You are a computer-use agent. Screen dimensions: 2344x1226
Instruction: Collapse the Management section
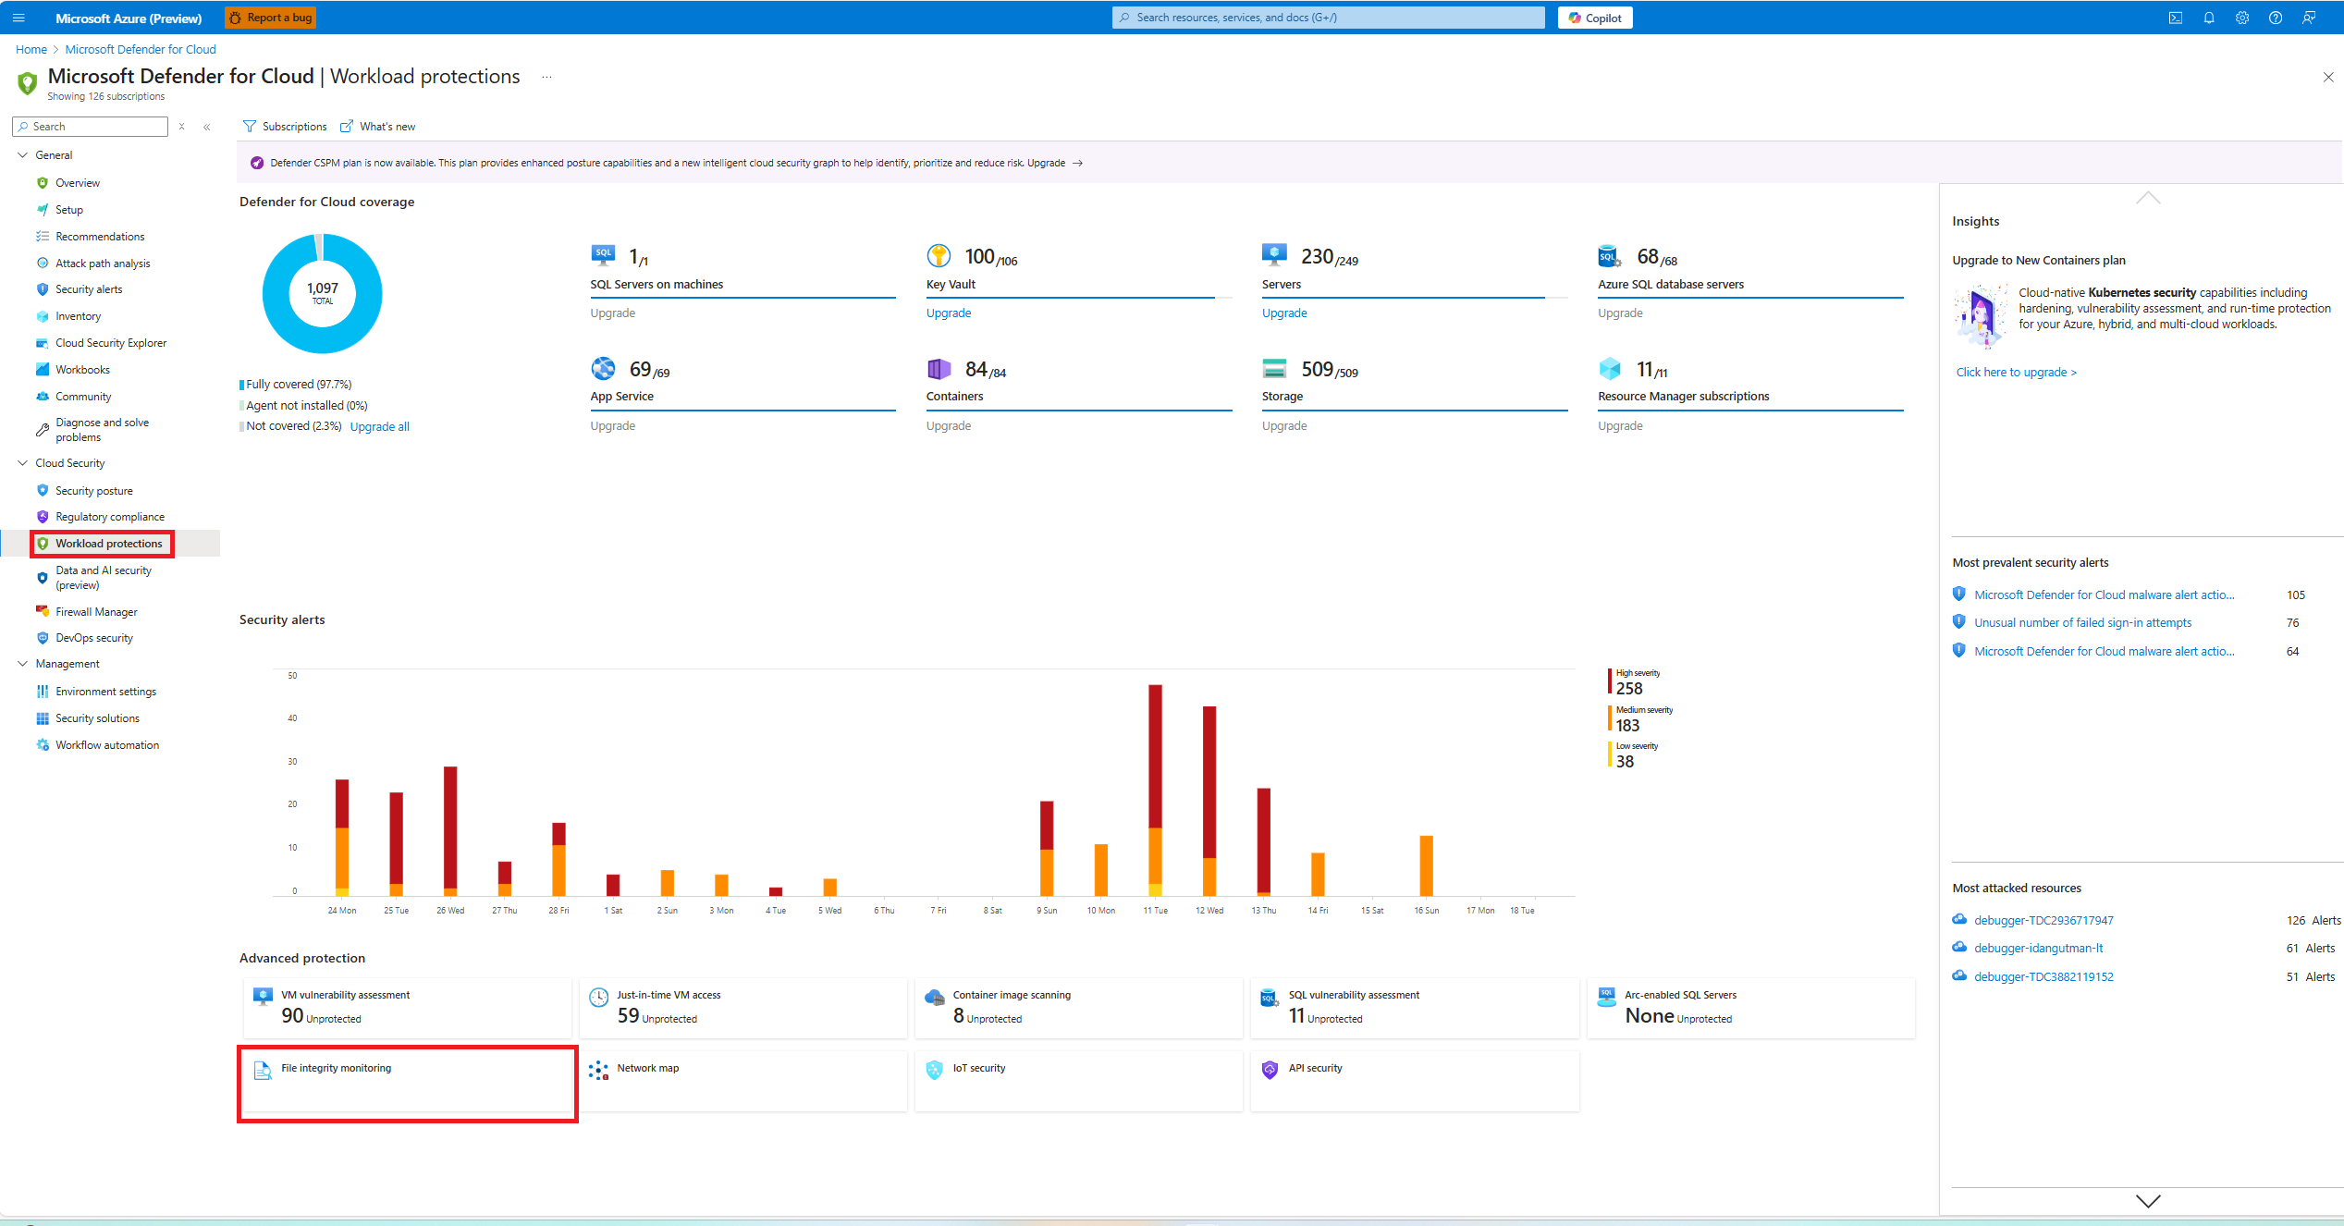(x=23, y=664)
